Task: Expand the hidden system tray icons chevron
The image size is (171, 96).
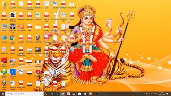Action: coord(144,94)
